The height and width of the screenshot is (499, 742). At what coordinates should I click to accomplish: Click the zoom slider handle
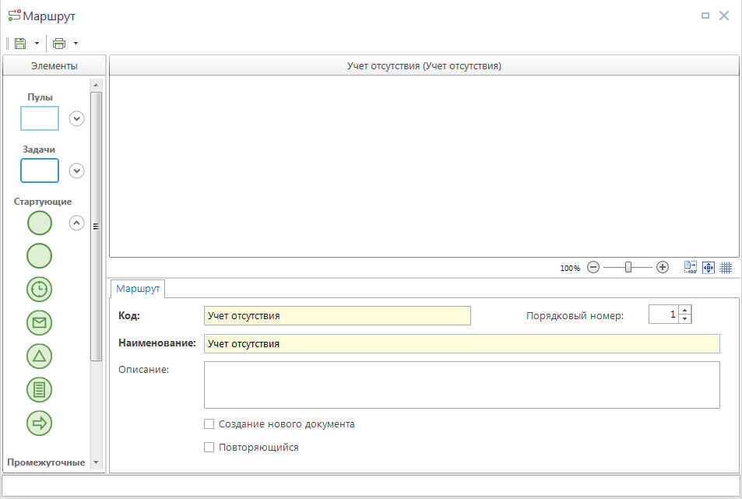(628, 267)
